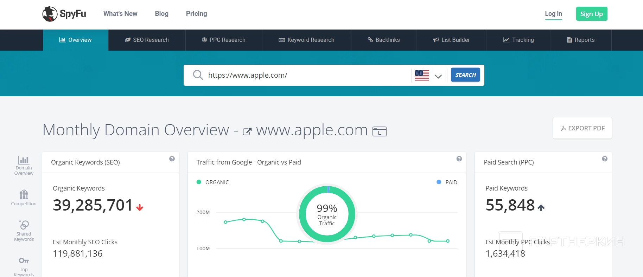Image resolution: width=643 pixels, height=277 pixels.
Task: Click the Paid Search (PPC) card title
Action: 509,162
